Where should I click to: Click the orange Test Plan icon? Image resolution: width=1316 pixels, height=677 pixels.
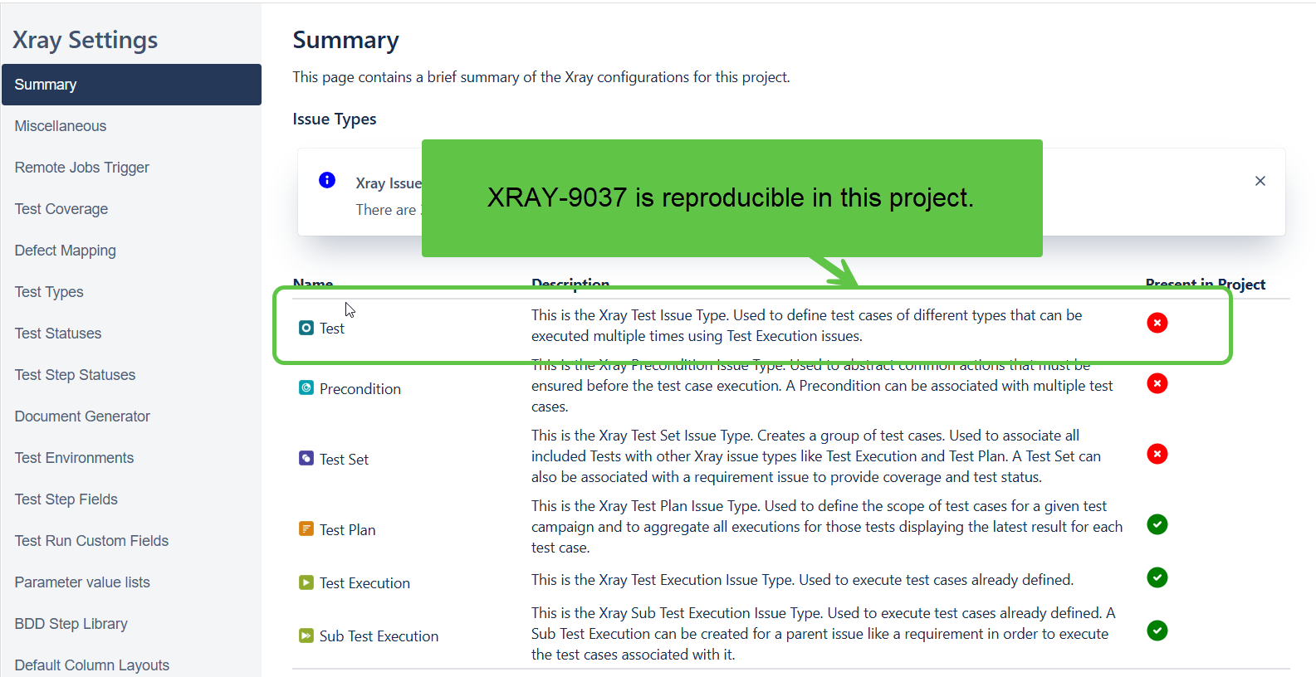pos(306,529)
